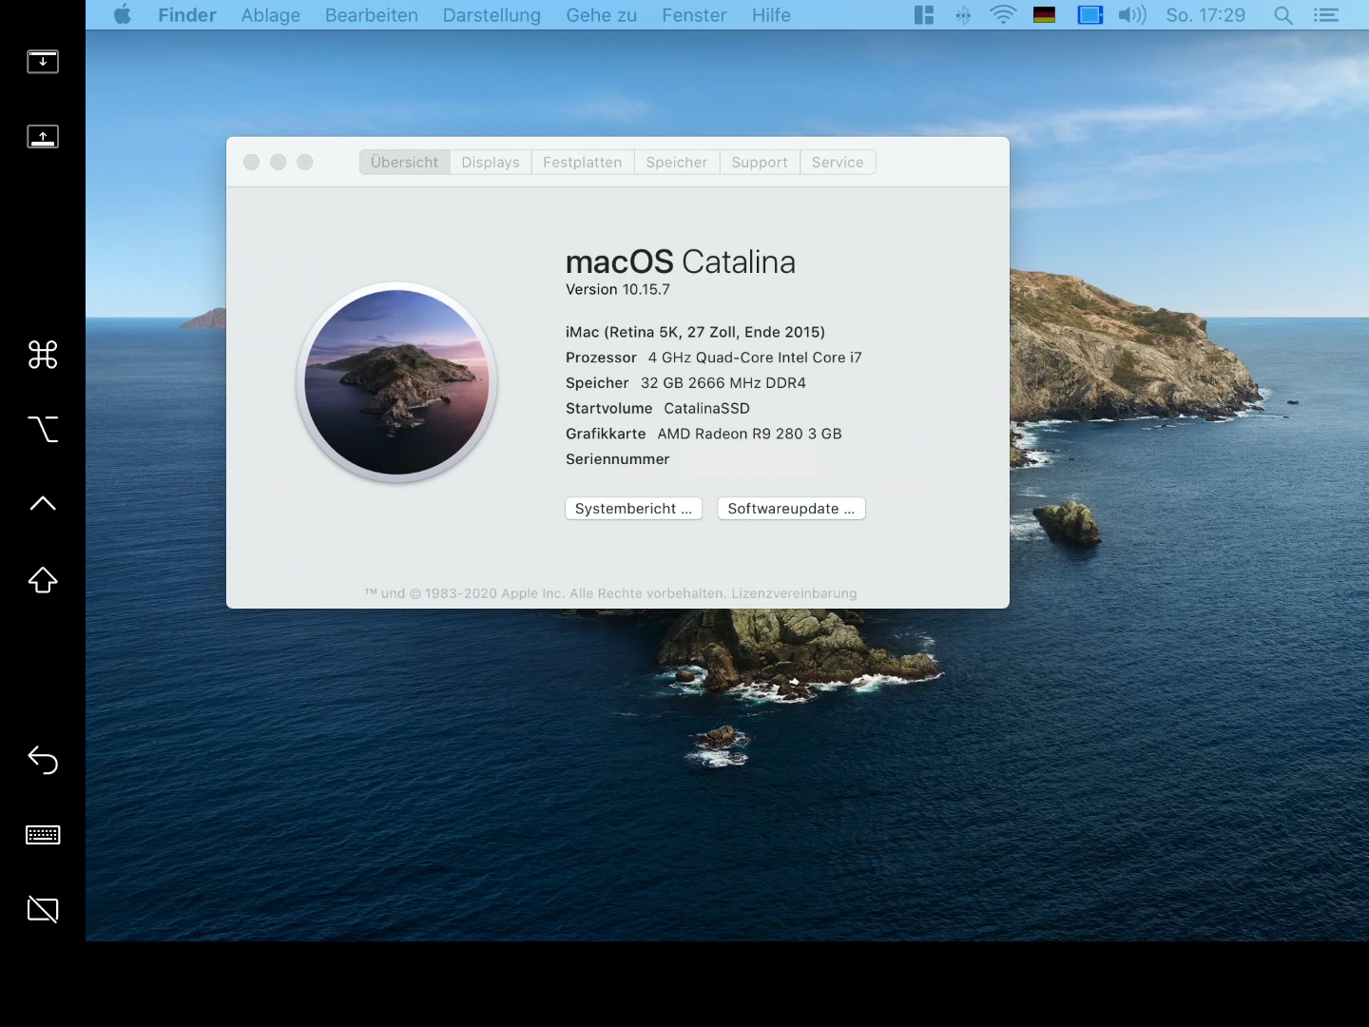Open the Wi-Fi status menu
The image size is (1369, 1027).
(x=1003, y=15)
